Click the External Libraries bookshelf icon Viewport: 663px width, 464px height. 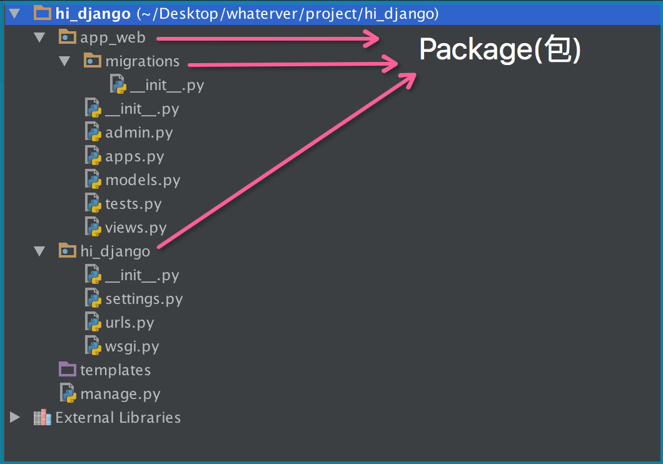43,418
